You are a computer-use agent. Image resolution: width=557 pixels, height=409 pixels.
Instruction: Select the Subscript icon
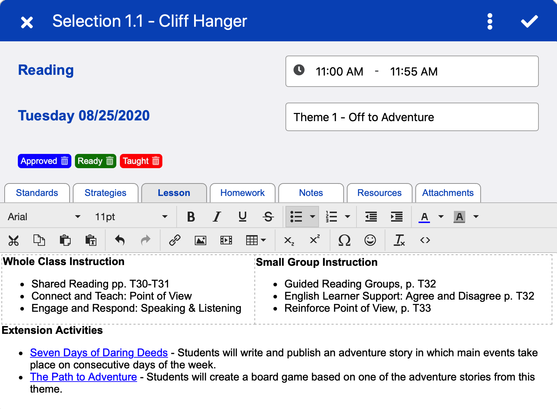(288, 240)
